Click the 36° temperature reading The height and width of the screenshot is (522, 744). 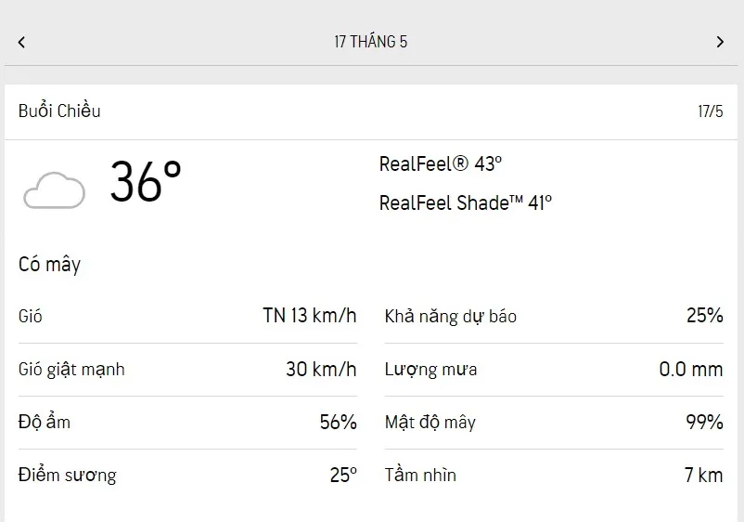click(x=146, y=181)
